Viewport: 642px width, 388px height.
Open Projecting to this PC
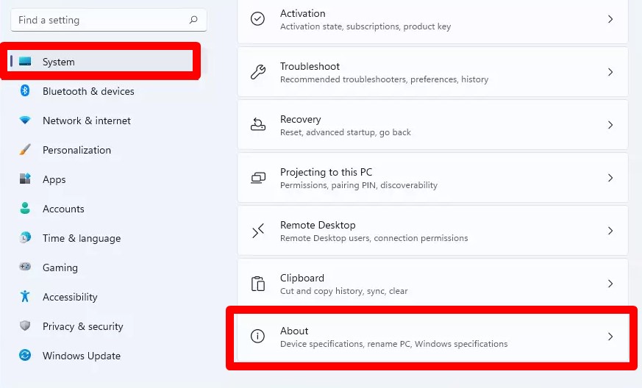[x=432, y=178]
